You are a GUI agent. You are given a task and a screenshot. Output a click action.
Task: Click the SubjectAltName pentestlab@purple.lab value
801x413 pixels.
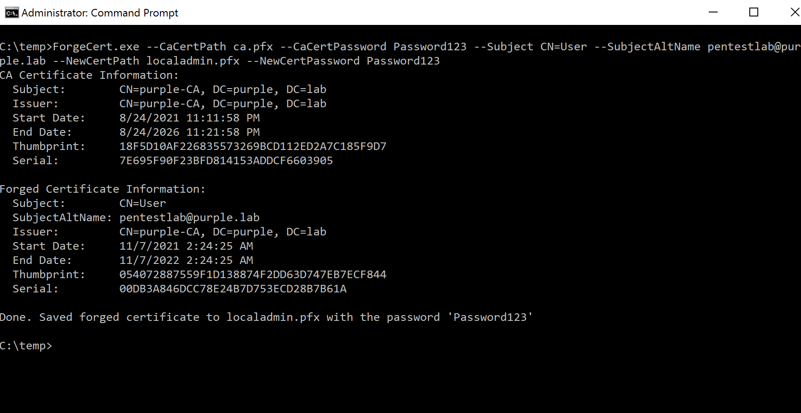[189, 218]
